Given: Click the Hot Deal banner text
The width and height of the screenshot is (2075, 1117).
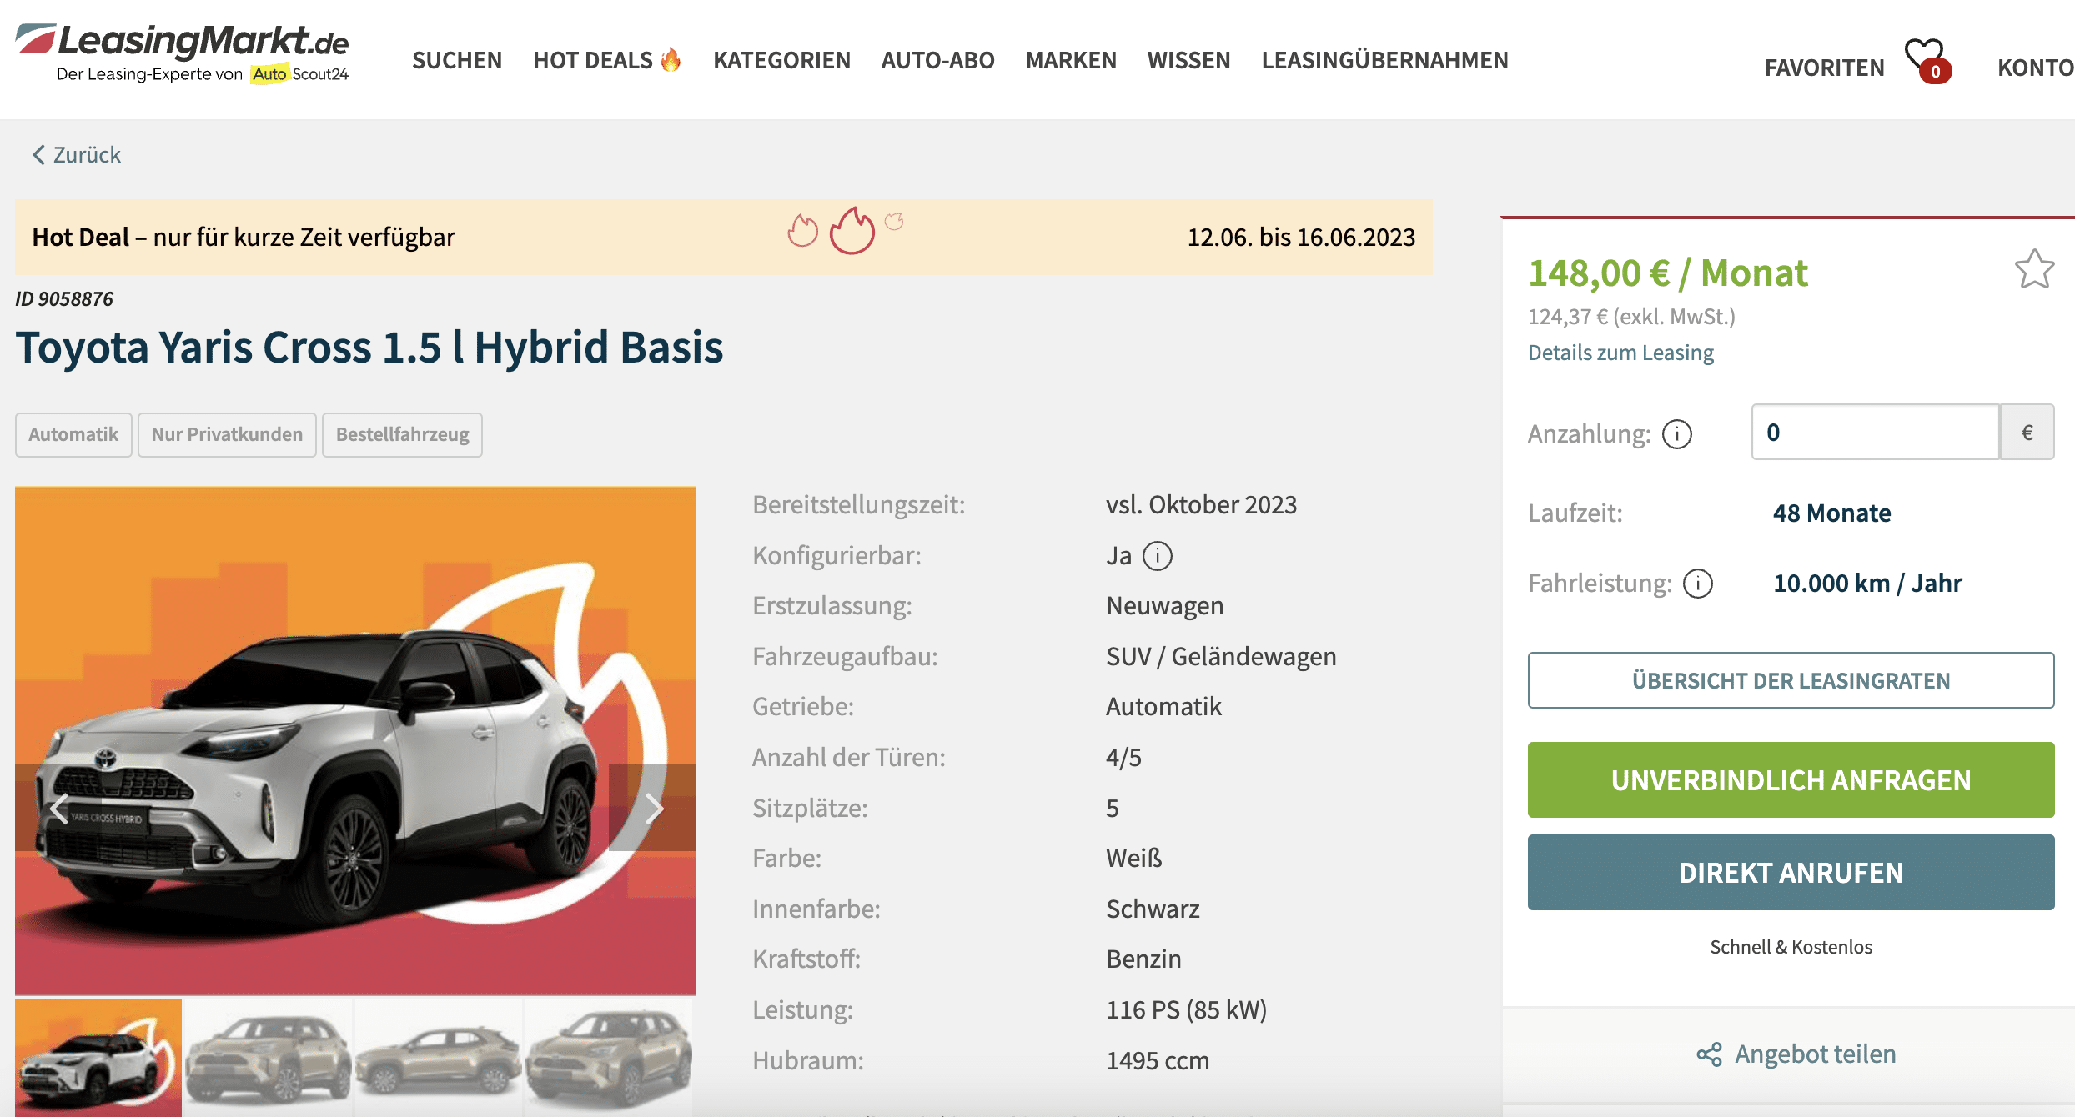Looking at the screenshot, I should (x=244, y=238).
